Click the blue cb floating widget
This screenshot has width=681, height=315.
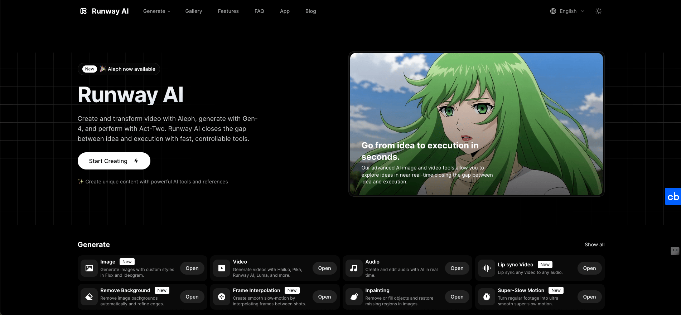673,196
